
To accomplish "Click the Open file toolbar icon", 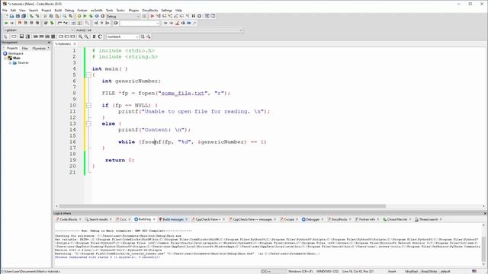I will tap(12, 16).
